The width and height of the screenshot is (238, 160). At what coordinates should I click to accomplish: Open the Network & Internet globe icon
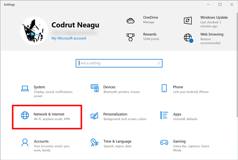[25, 115]
